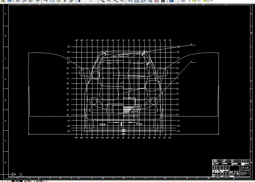Click the Publish icon
255x182 pixels.
30,1
